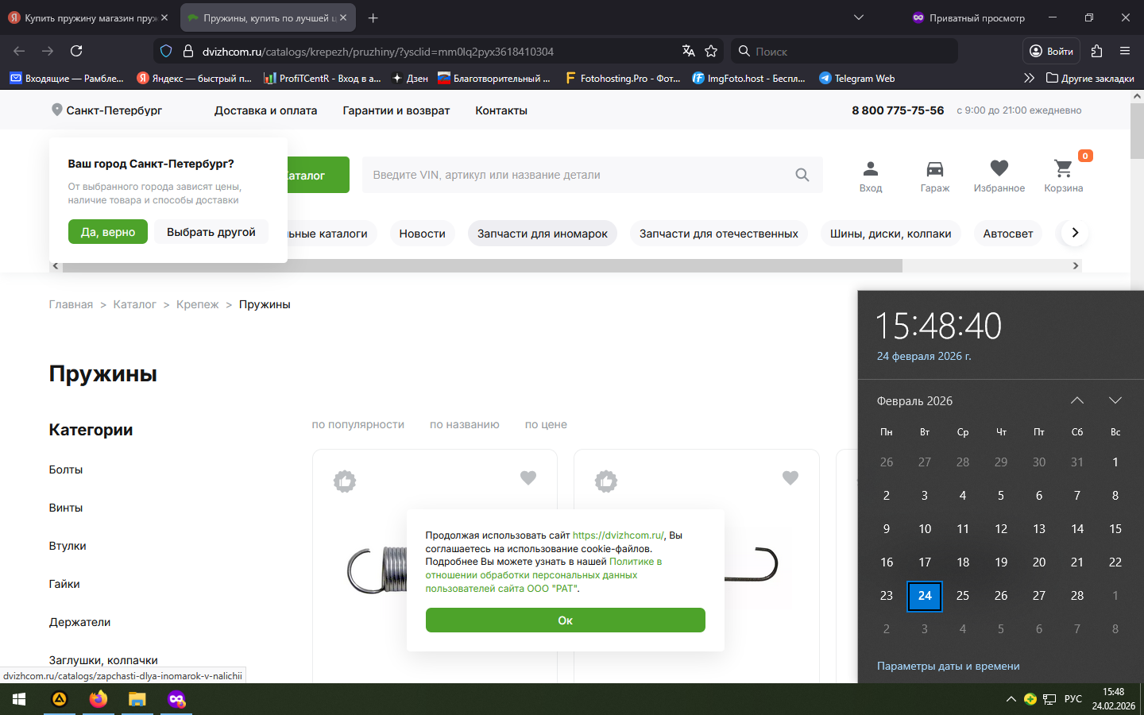
Task: Open the Болты category
Action: pyautogui.click(x=66, y=470)
